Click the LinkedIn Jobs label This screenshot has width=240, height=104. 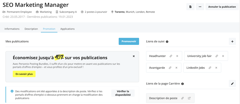tap(196, 68)
